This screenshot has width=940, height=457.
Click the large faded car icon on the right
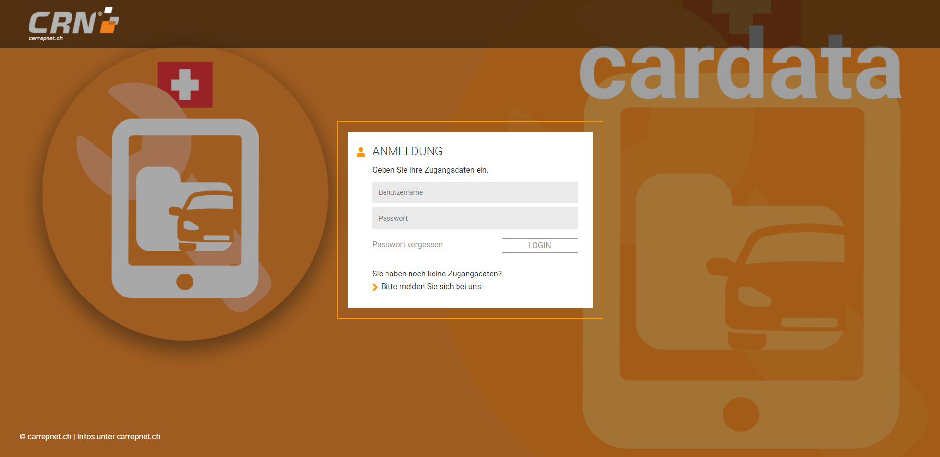[x=779, y=279]
